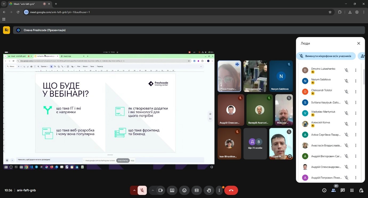
Task: Open more actions for Vladyslav Martyniuk
Action: (x=356, y=113)
